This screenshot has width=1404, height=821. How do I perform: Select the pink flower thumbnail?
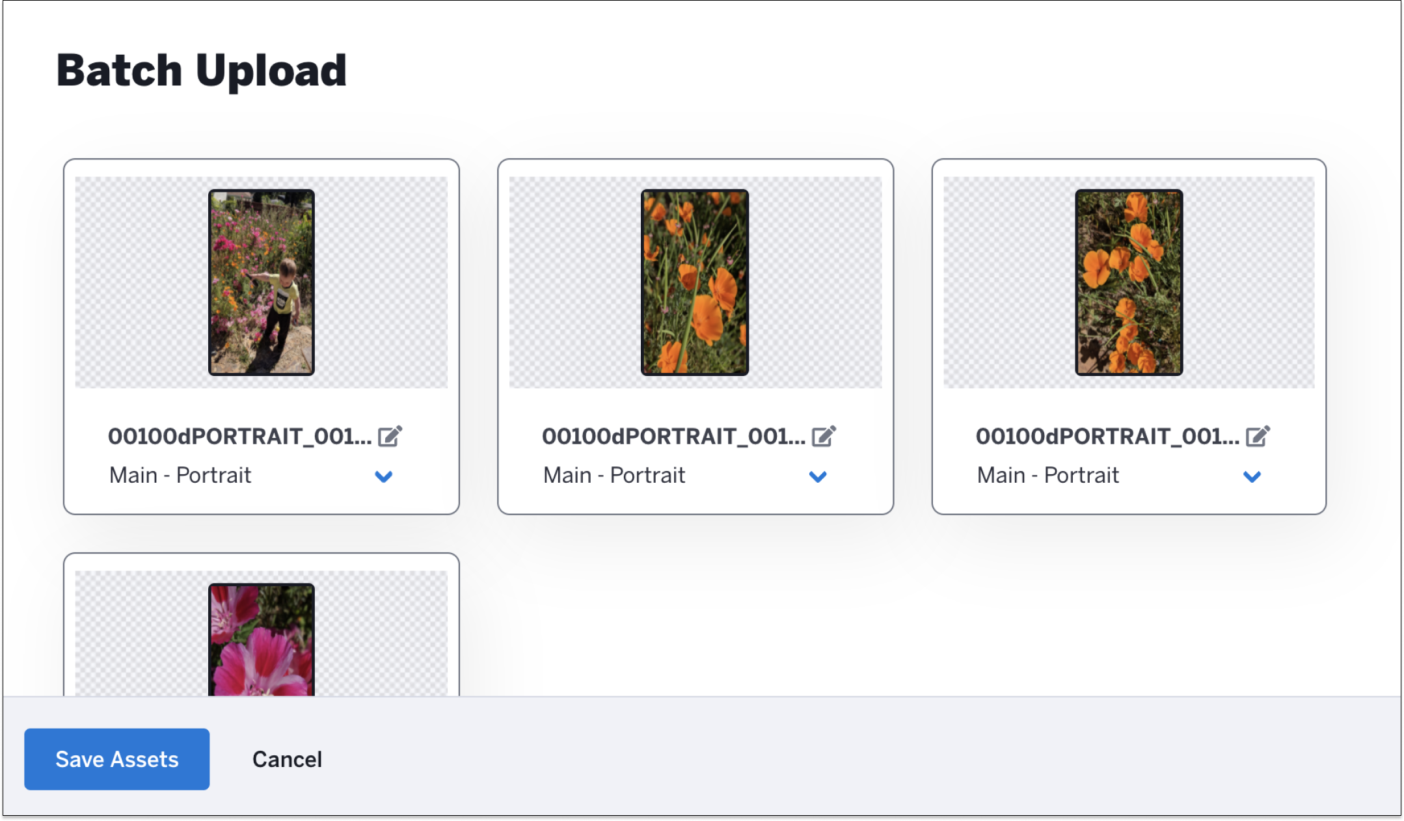pos(262,639)
